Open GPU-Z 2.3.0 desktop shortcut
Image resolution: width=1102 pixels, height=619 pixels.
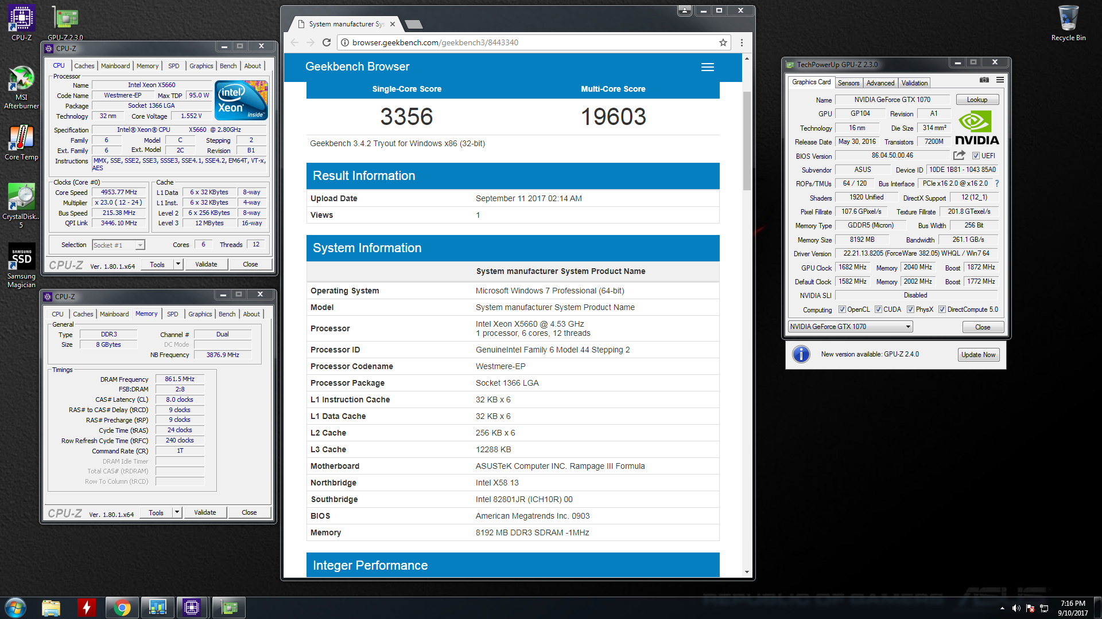point(65,23)
